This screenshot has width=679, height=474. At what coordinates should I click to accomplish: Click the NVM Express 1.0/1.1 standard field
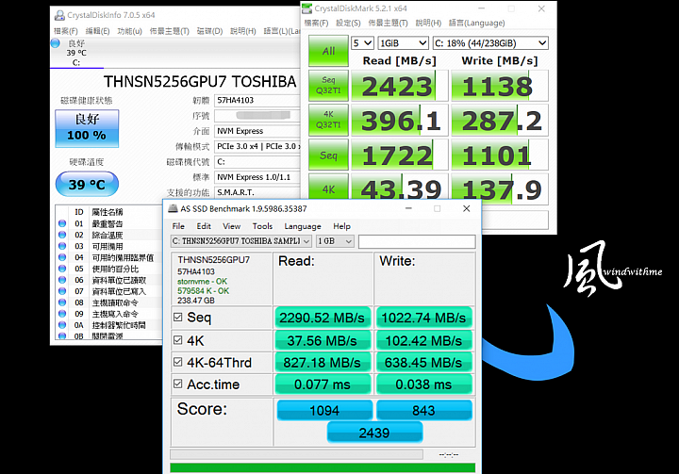[x=257, y=177]
